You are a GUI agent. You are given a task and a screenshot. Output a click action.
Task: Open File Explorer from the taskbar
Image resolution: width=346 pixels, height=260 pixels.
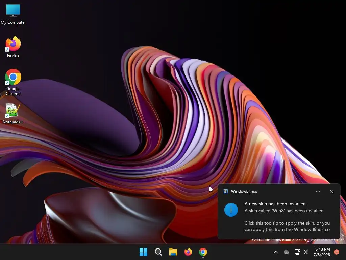[173, 252]
